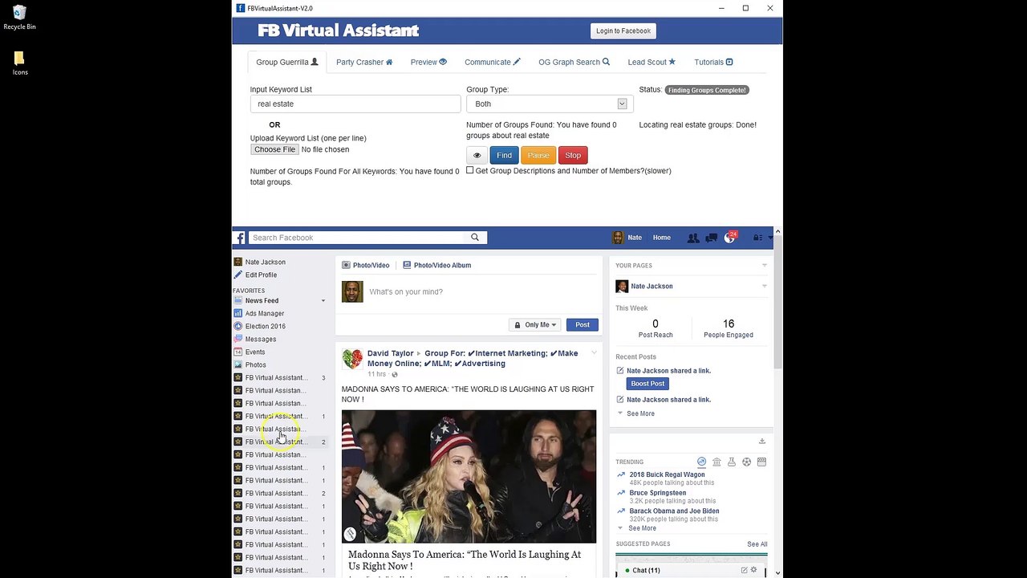1027x578 pixels.
Task: Click See All for Suggested Pages
Action: pyautogui.click(x=757, y=544)
